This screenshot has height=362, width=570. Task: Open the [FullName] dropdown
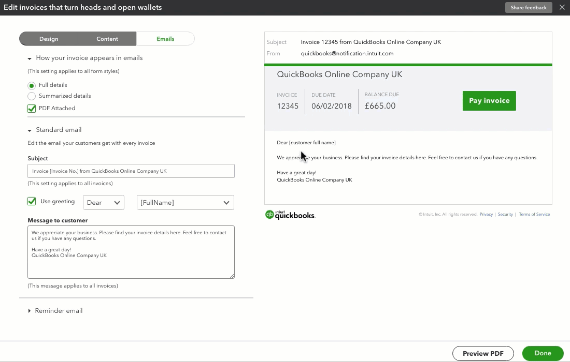(x=185, y=202)
